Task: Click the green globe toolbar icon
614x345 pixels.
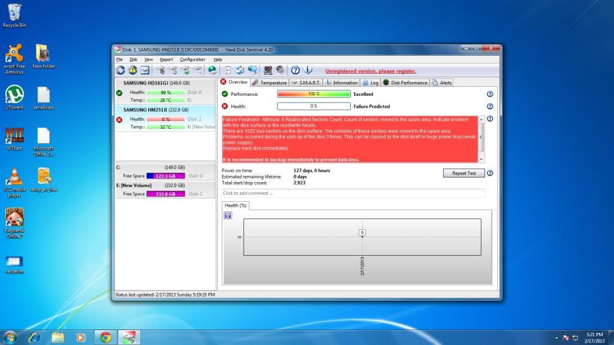Action: click(x=212, y=70)
